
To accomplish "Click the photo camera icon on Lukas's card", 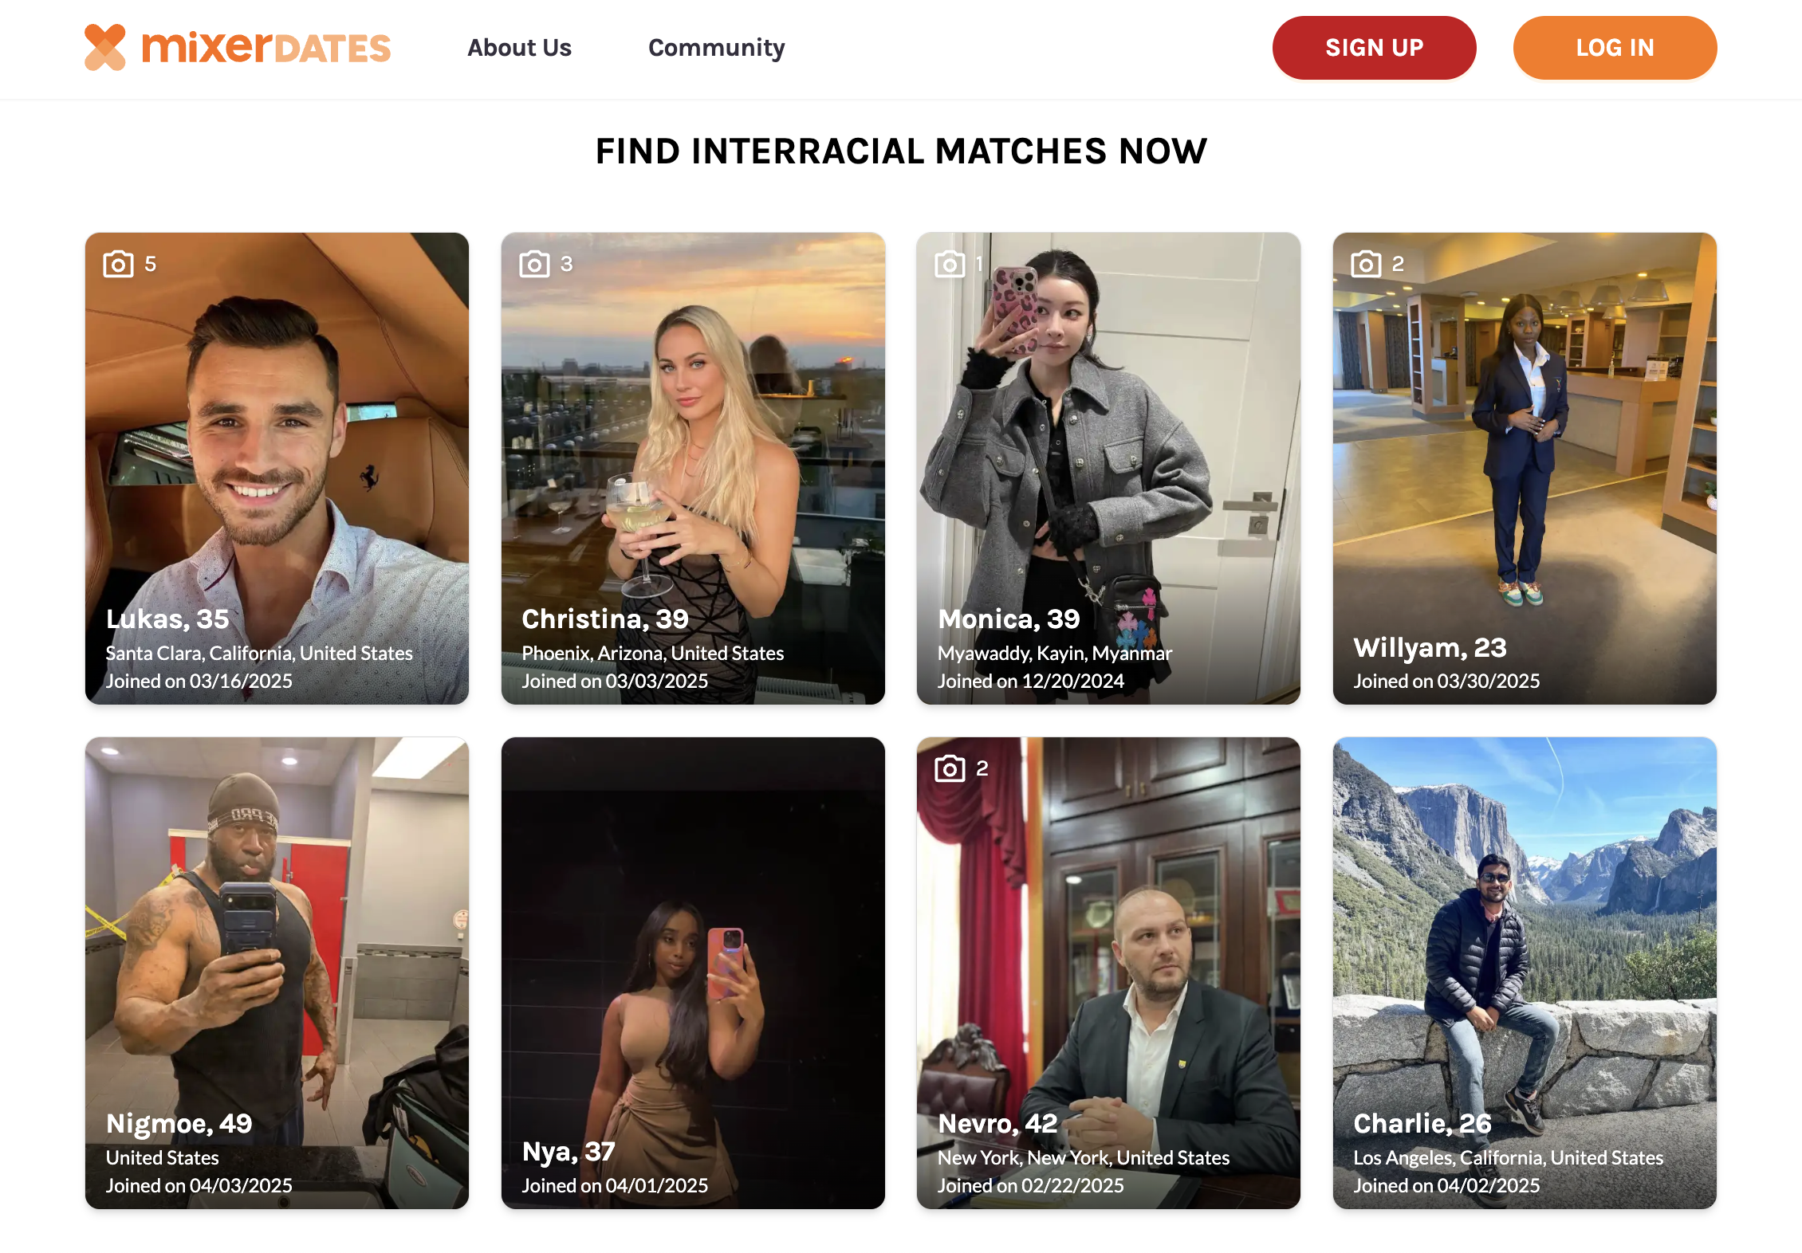I will pos(119,264).
